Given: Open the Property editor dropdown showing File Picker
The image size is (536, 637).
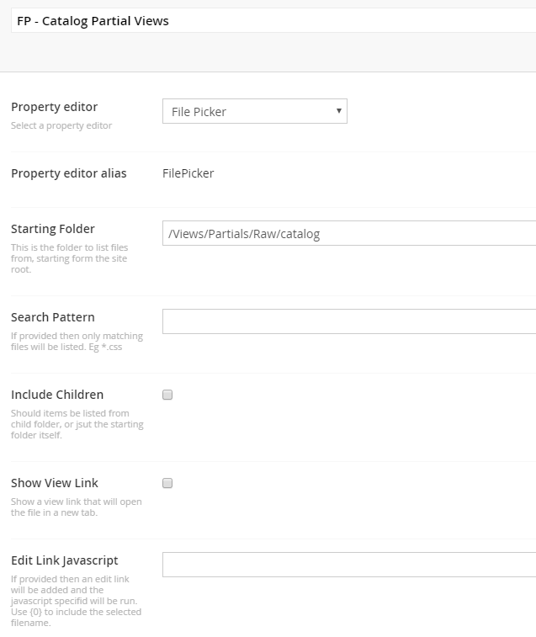Looking at the screenshot, I should coord(255,111).
